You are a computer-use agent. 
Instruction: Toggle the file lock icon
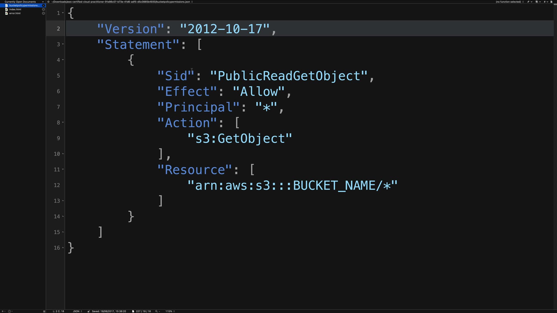point(88,311)
